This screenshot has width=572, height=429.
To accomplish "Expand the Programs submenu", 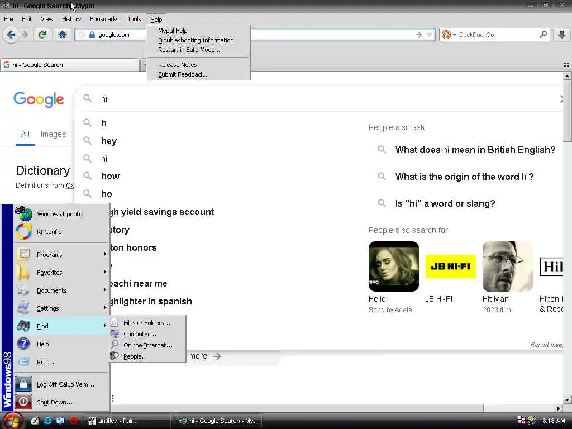I will point(61,255).
